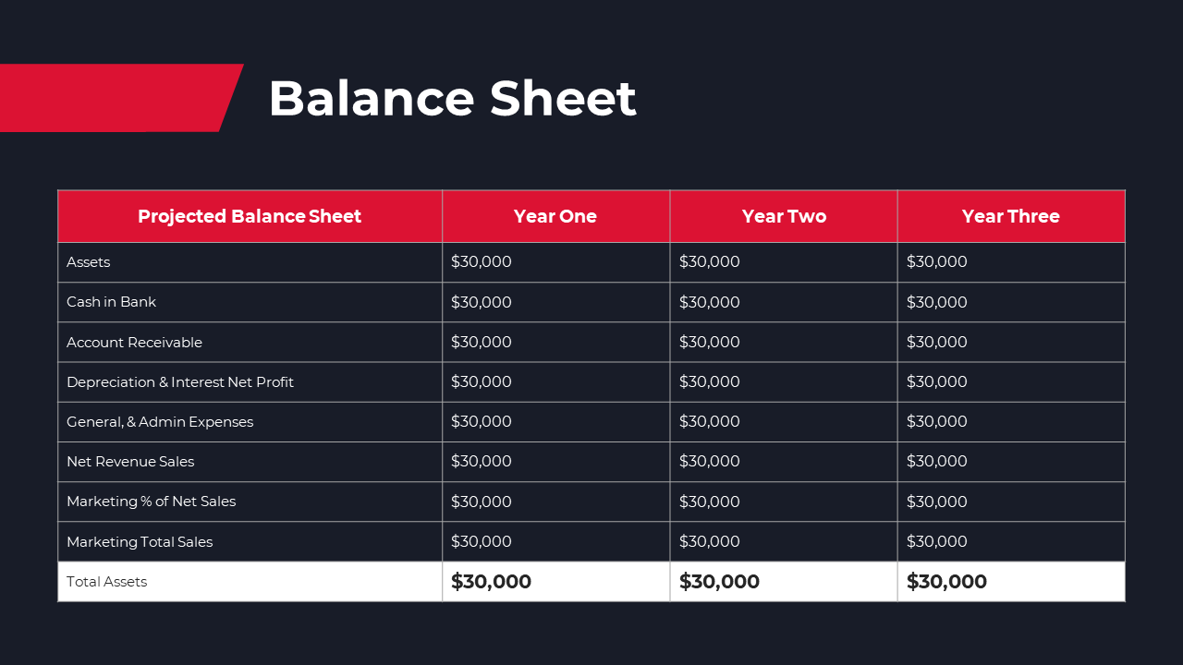The image size is (1183, 665).
Task: Click Depreciation & Interest Net Profit cell
Action: [250, 381]
